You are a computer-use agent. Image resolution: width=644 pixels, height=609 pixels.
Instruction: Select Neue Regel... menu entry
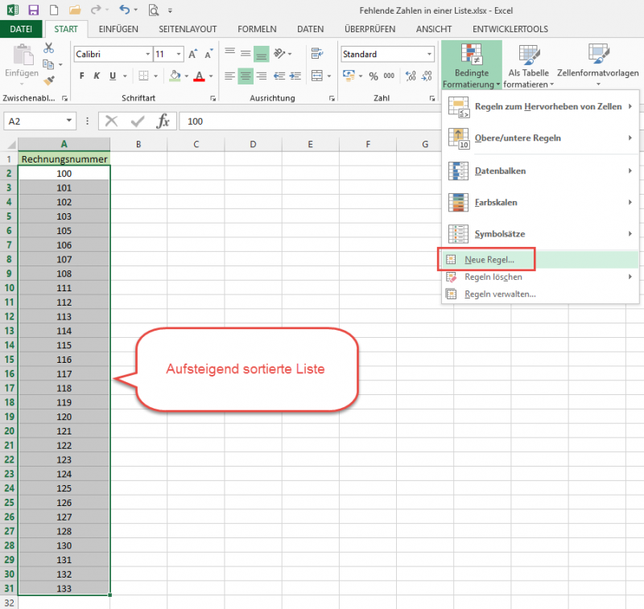click(489, 260)
